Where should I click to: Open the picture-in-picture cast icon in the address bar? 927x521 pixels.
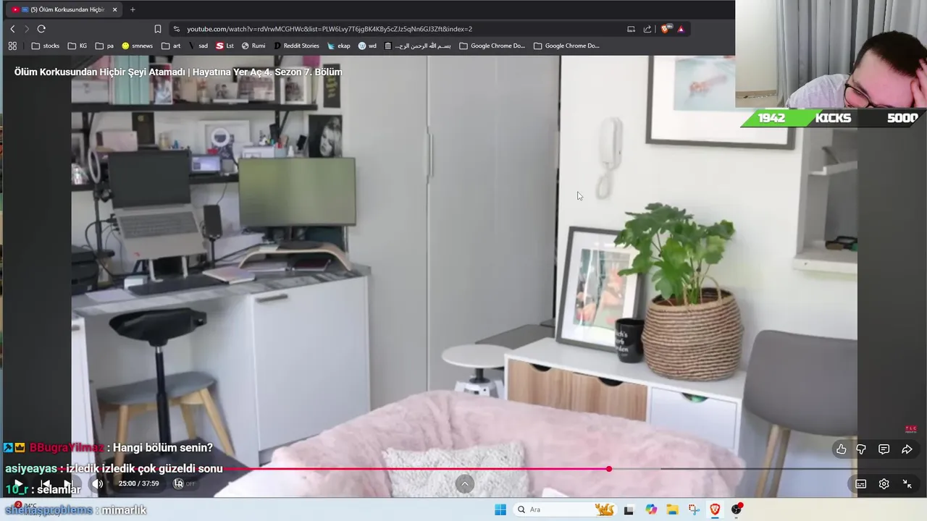point(631,29)
